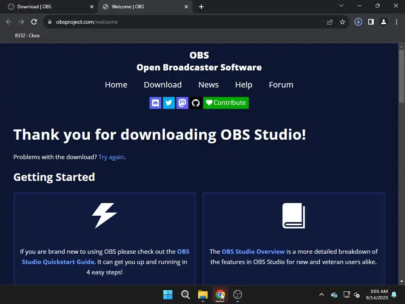405x304 pixels.
Task: Switch to the Download | OBS tab
Action: pos(49,7)
